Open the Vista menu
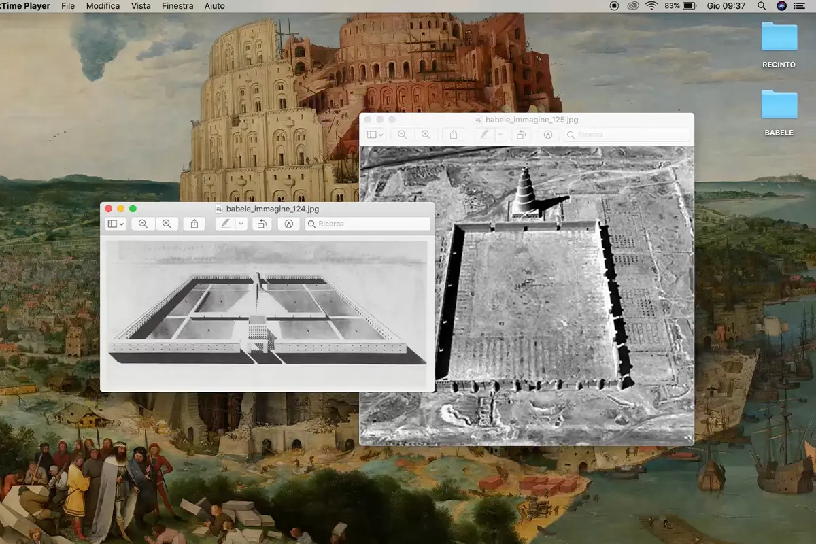Image resolution: width=816 pixels, height=544 pixels. pyautogui.click(x=141, y=6)
